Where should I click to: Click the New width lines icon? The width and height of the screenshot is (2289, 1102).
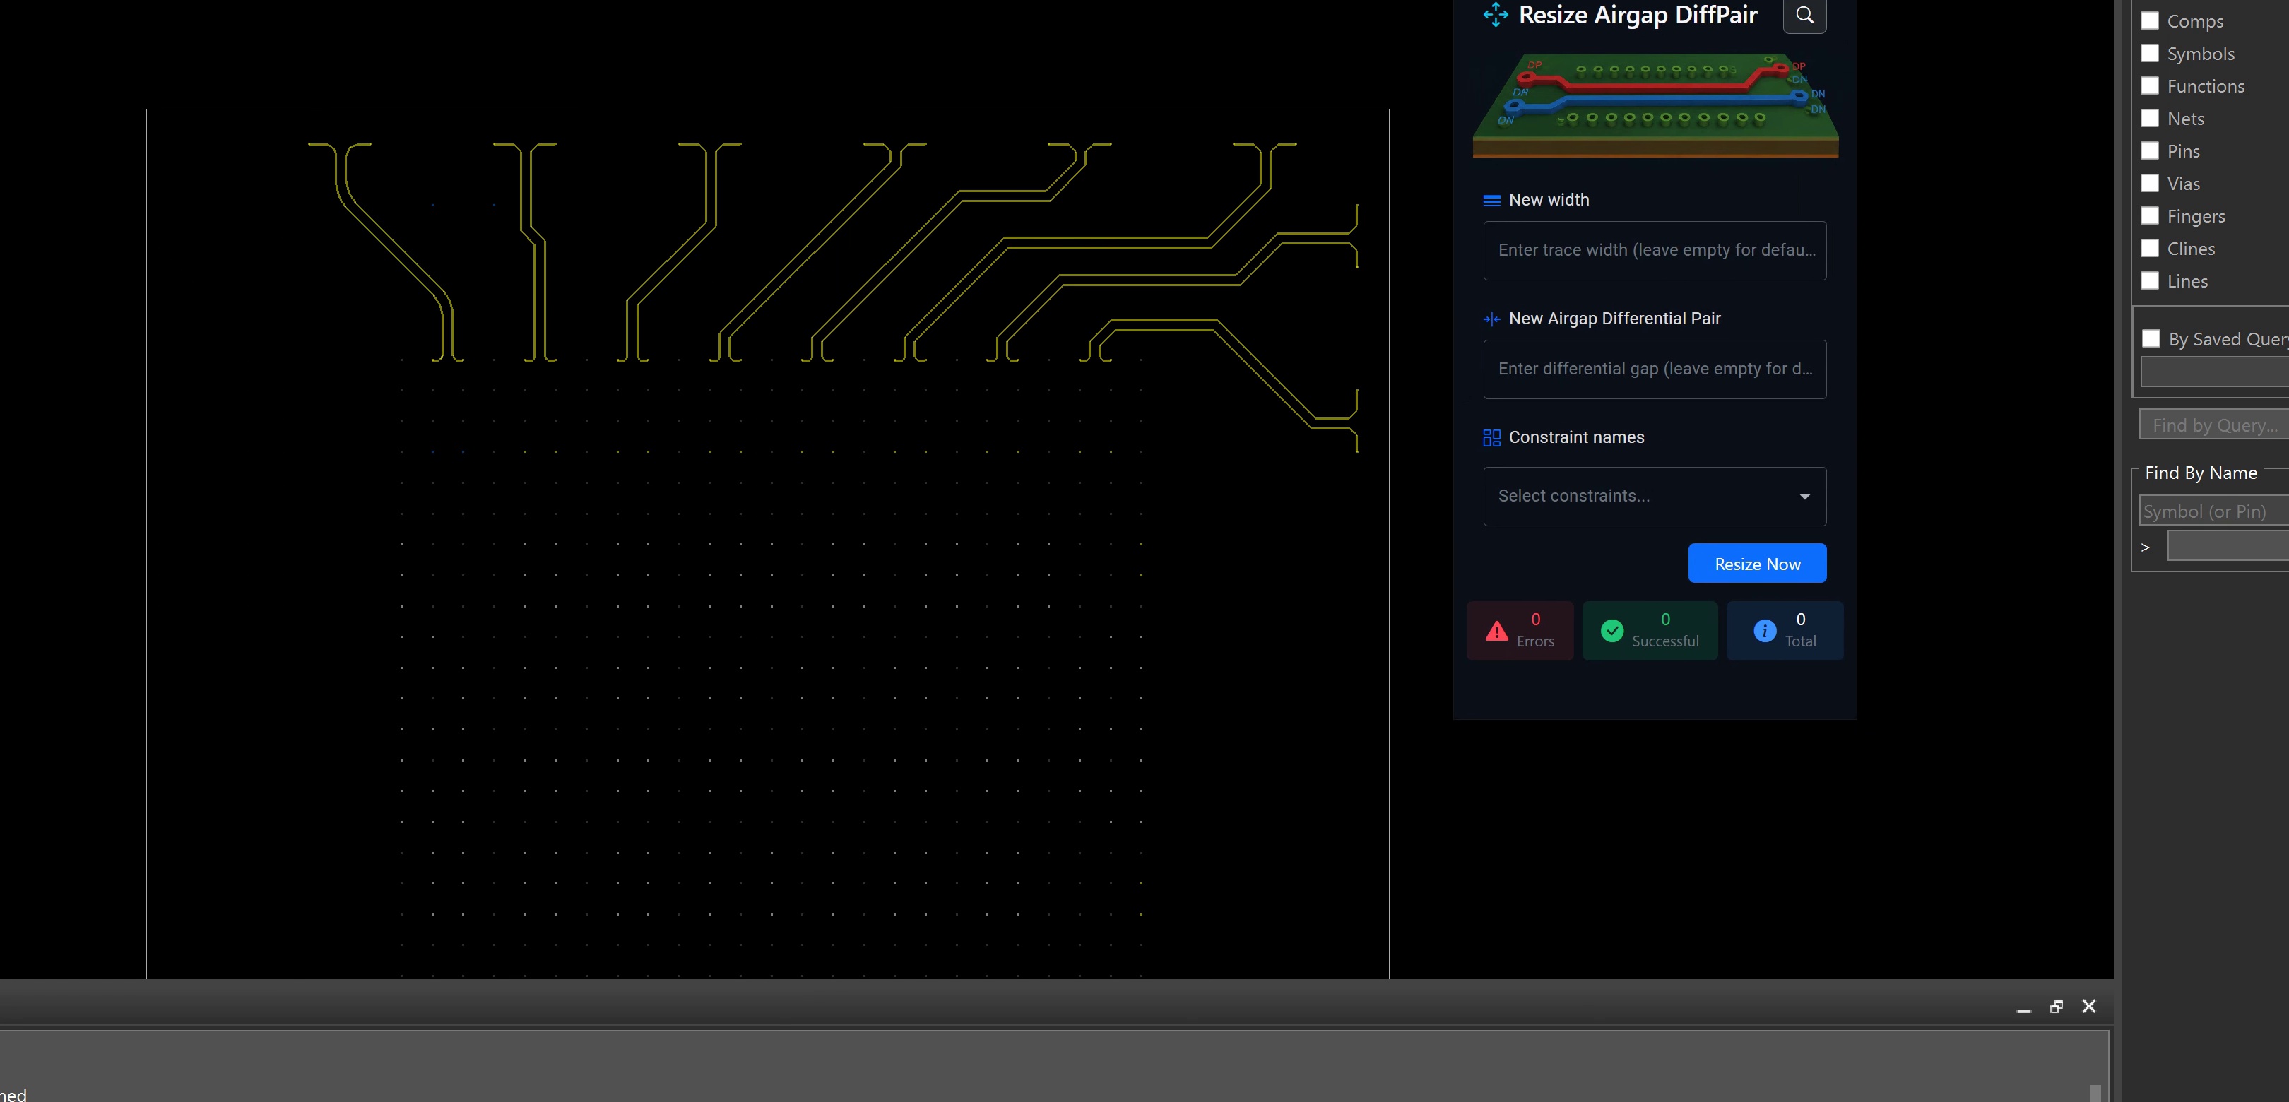pos(1492,201)
